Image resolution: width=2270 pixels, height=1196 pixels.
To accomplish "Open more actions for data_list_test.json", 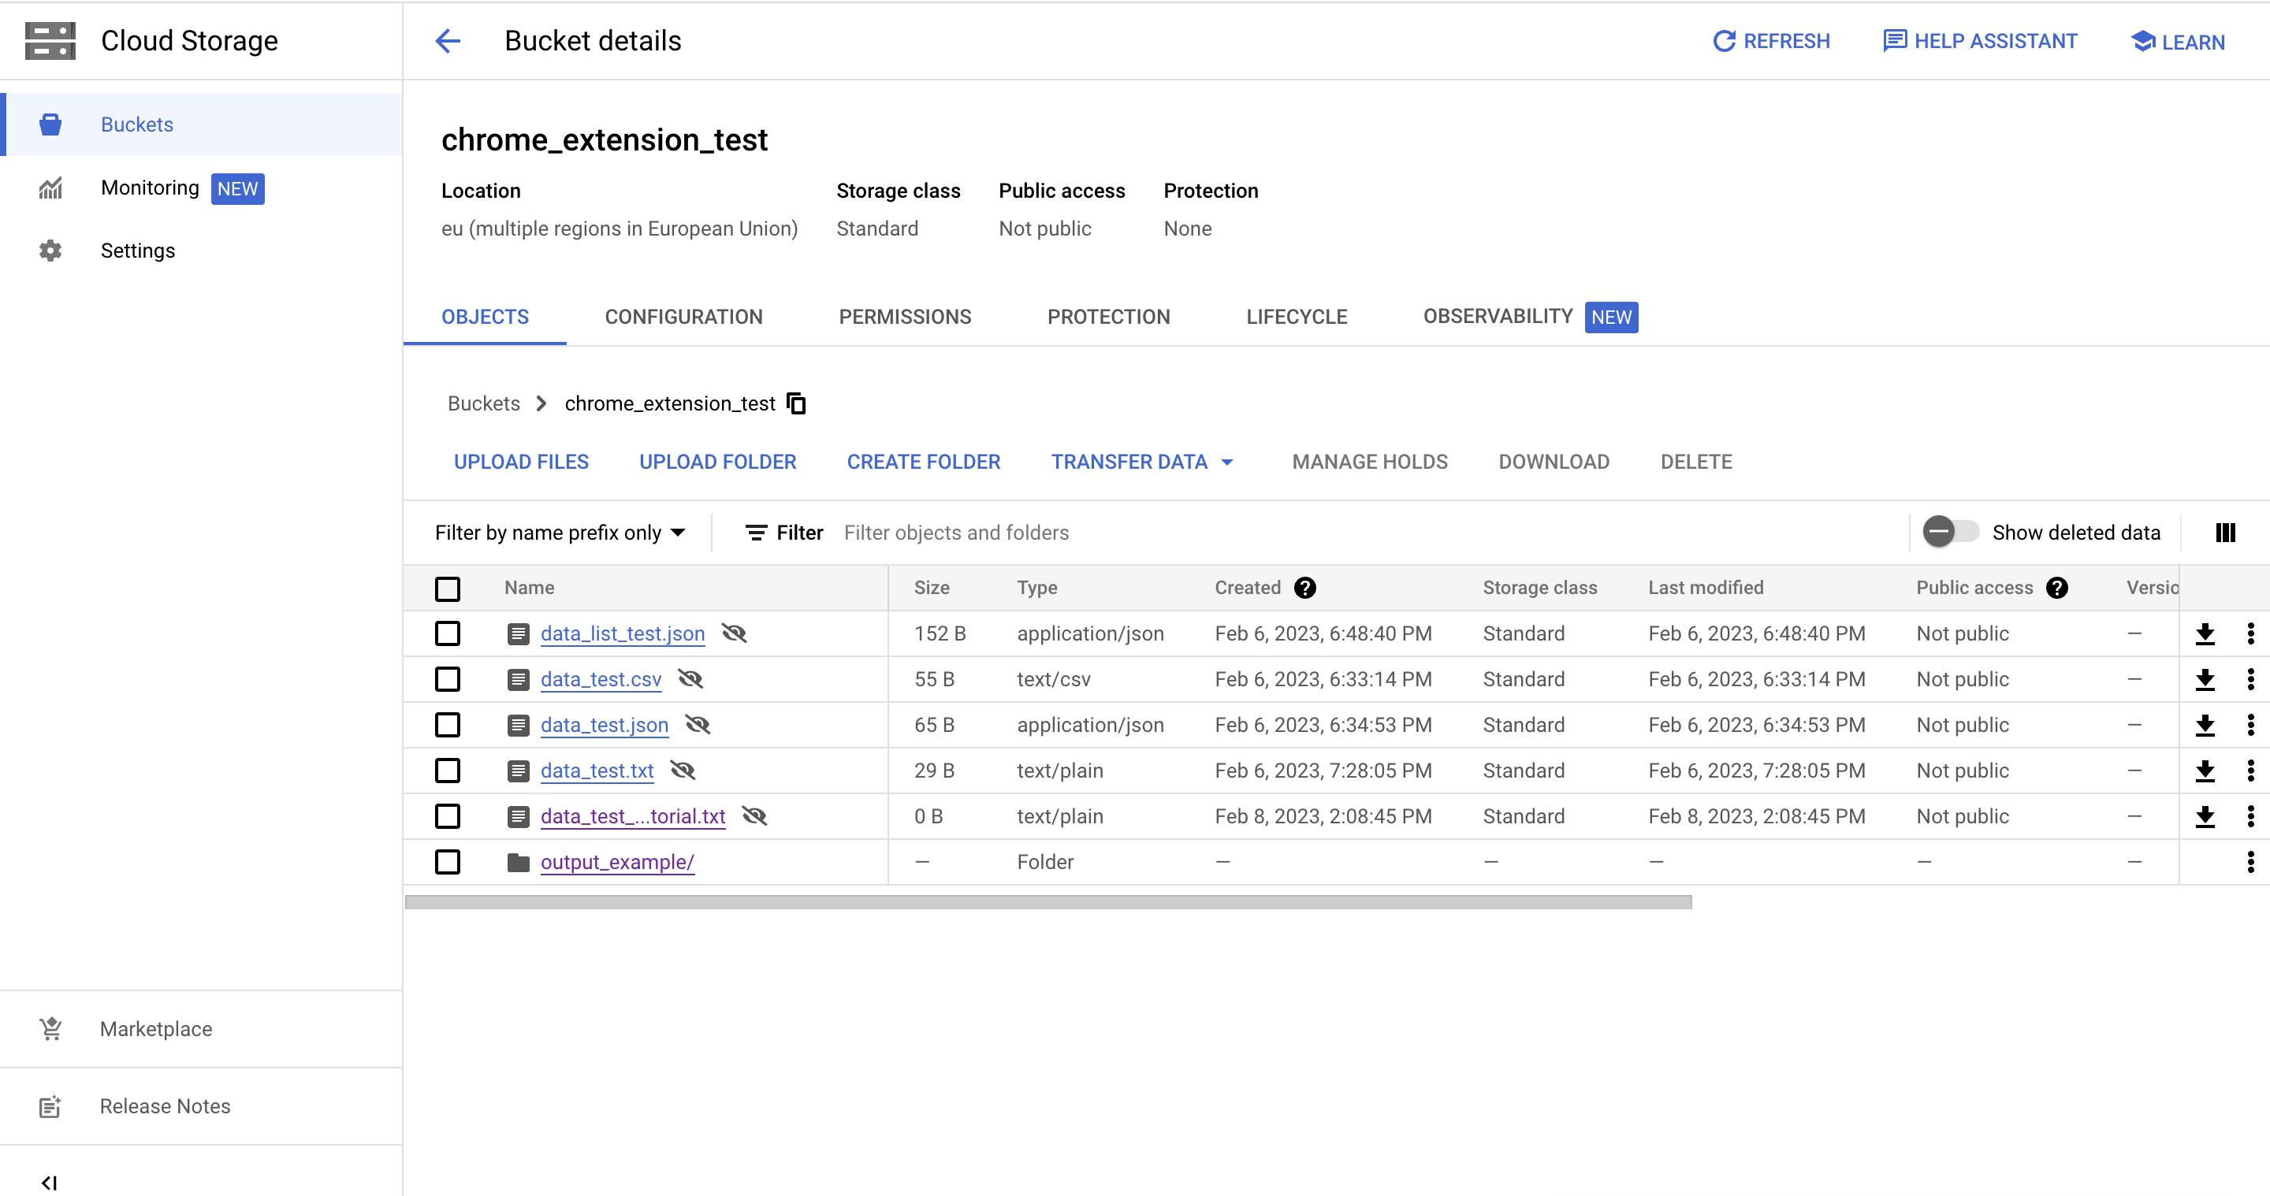I will 2250,634.
